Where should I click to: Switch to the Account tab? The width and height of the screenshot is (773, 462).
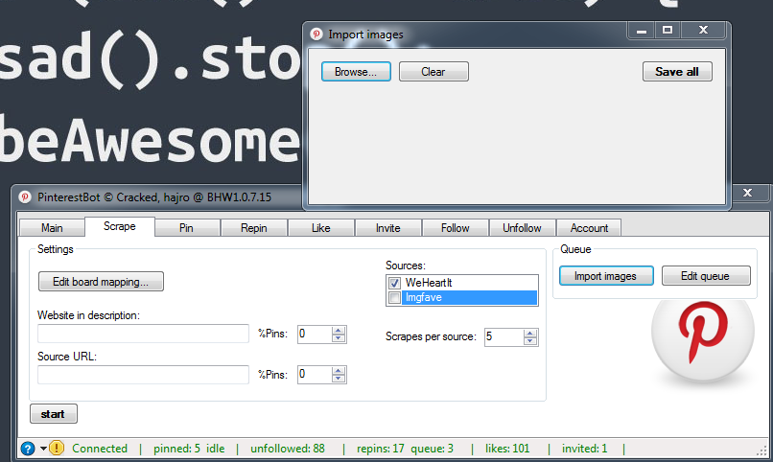pos(589,228)
